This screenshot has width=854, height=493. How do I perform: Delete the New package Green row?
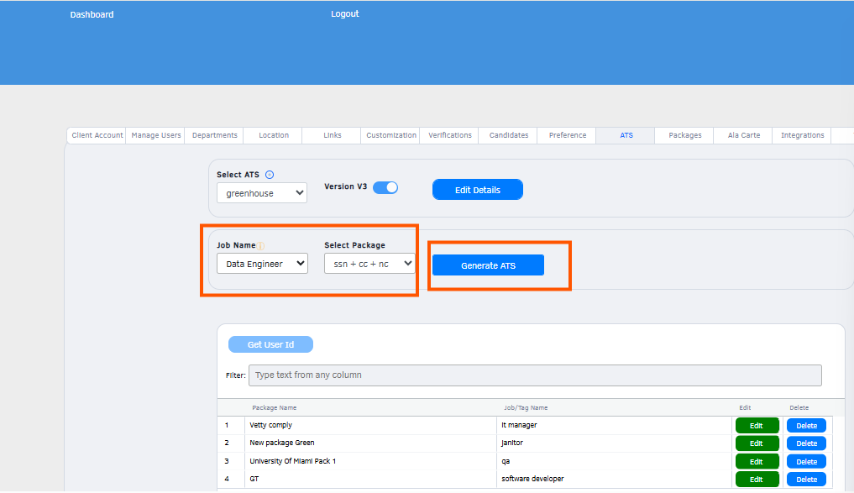point(806,443)
